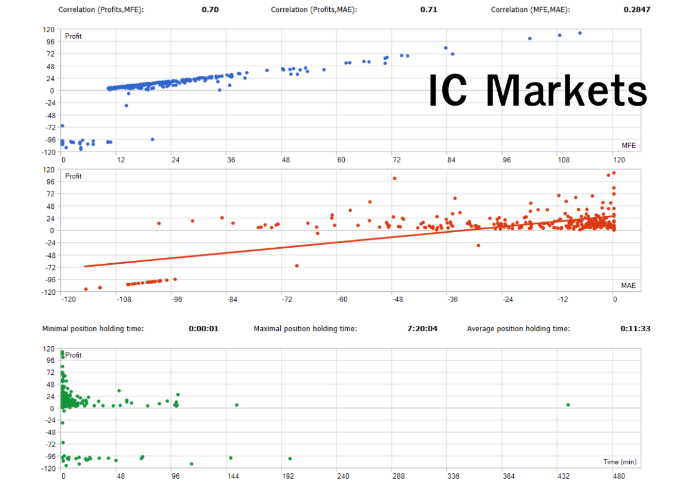
Task: Click tick label 480 on time axis
Action: tap(618, 476)
